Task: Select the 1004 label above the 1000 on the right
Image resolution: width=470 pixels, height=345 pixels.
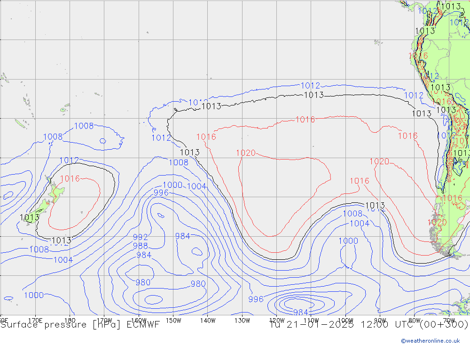Action: click(360, 223)
